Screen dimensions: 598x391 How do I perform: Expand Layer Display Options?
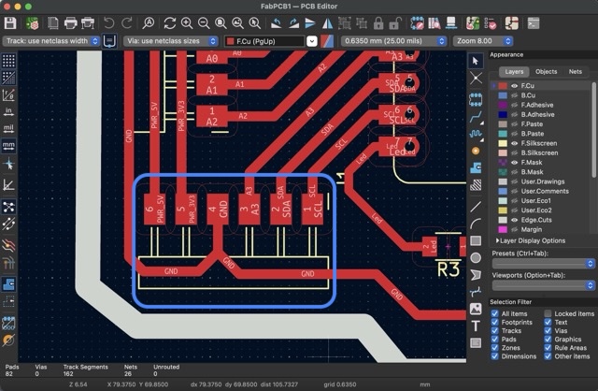point(531,240)
